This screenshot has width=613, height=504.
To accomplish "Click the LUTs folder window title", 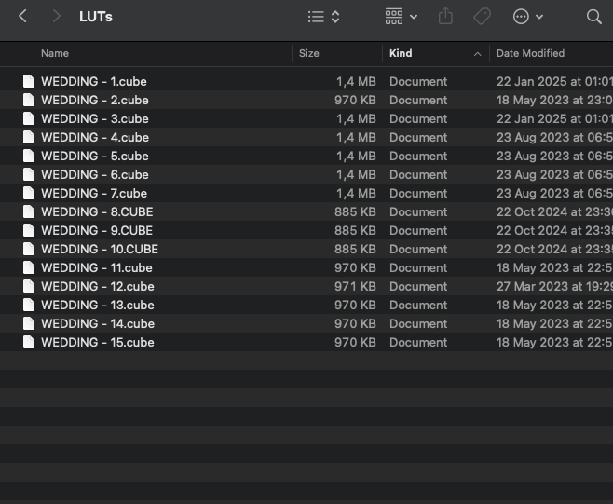I will tap(96, 17).
